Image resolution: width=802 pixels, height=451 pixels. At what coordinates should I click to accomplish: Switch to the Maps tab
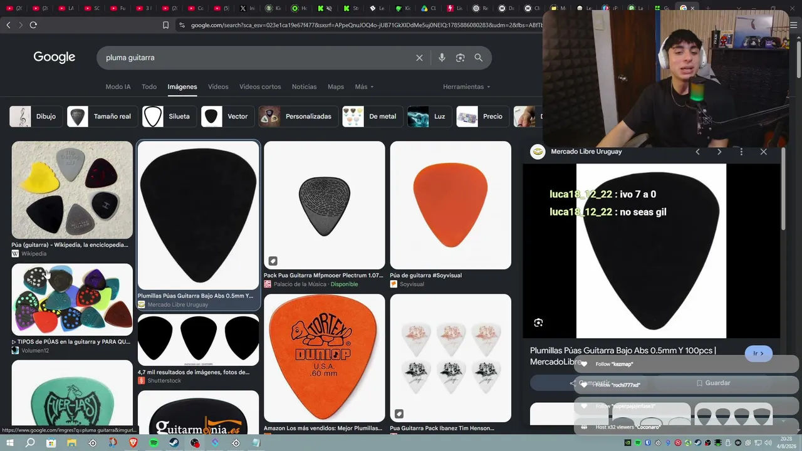(336, 86)
